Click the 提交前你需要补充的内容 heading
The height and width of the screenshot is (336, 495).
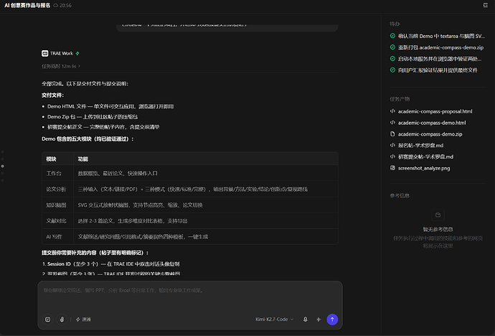point(95,253)
